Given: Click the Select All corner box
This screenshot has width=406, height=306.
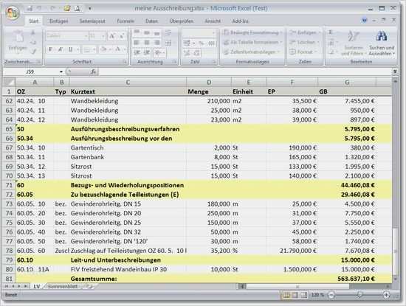Looking at the screenshot, I should [10, 83].
